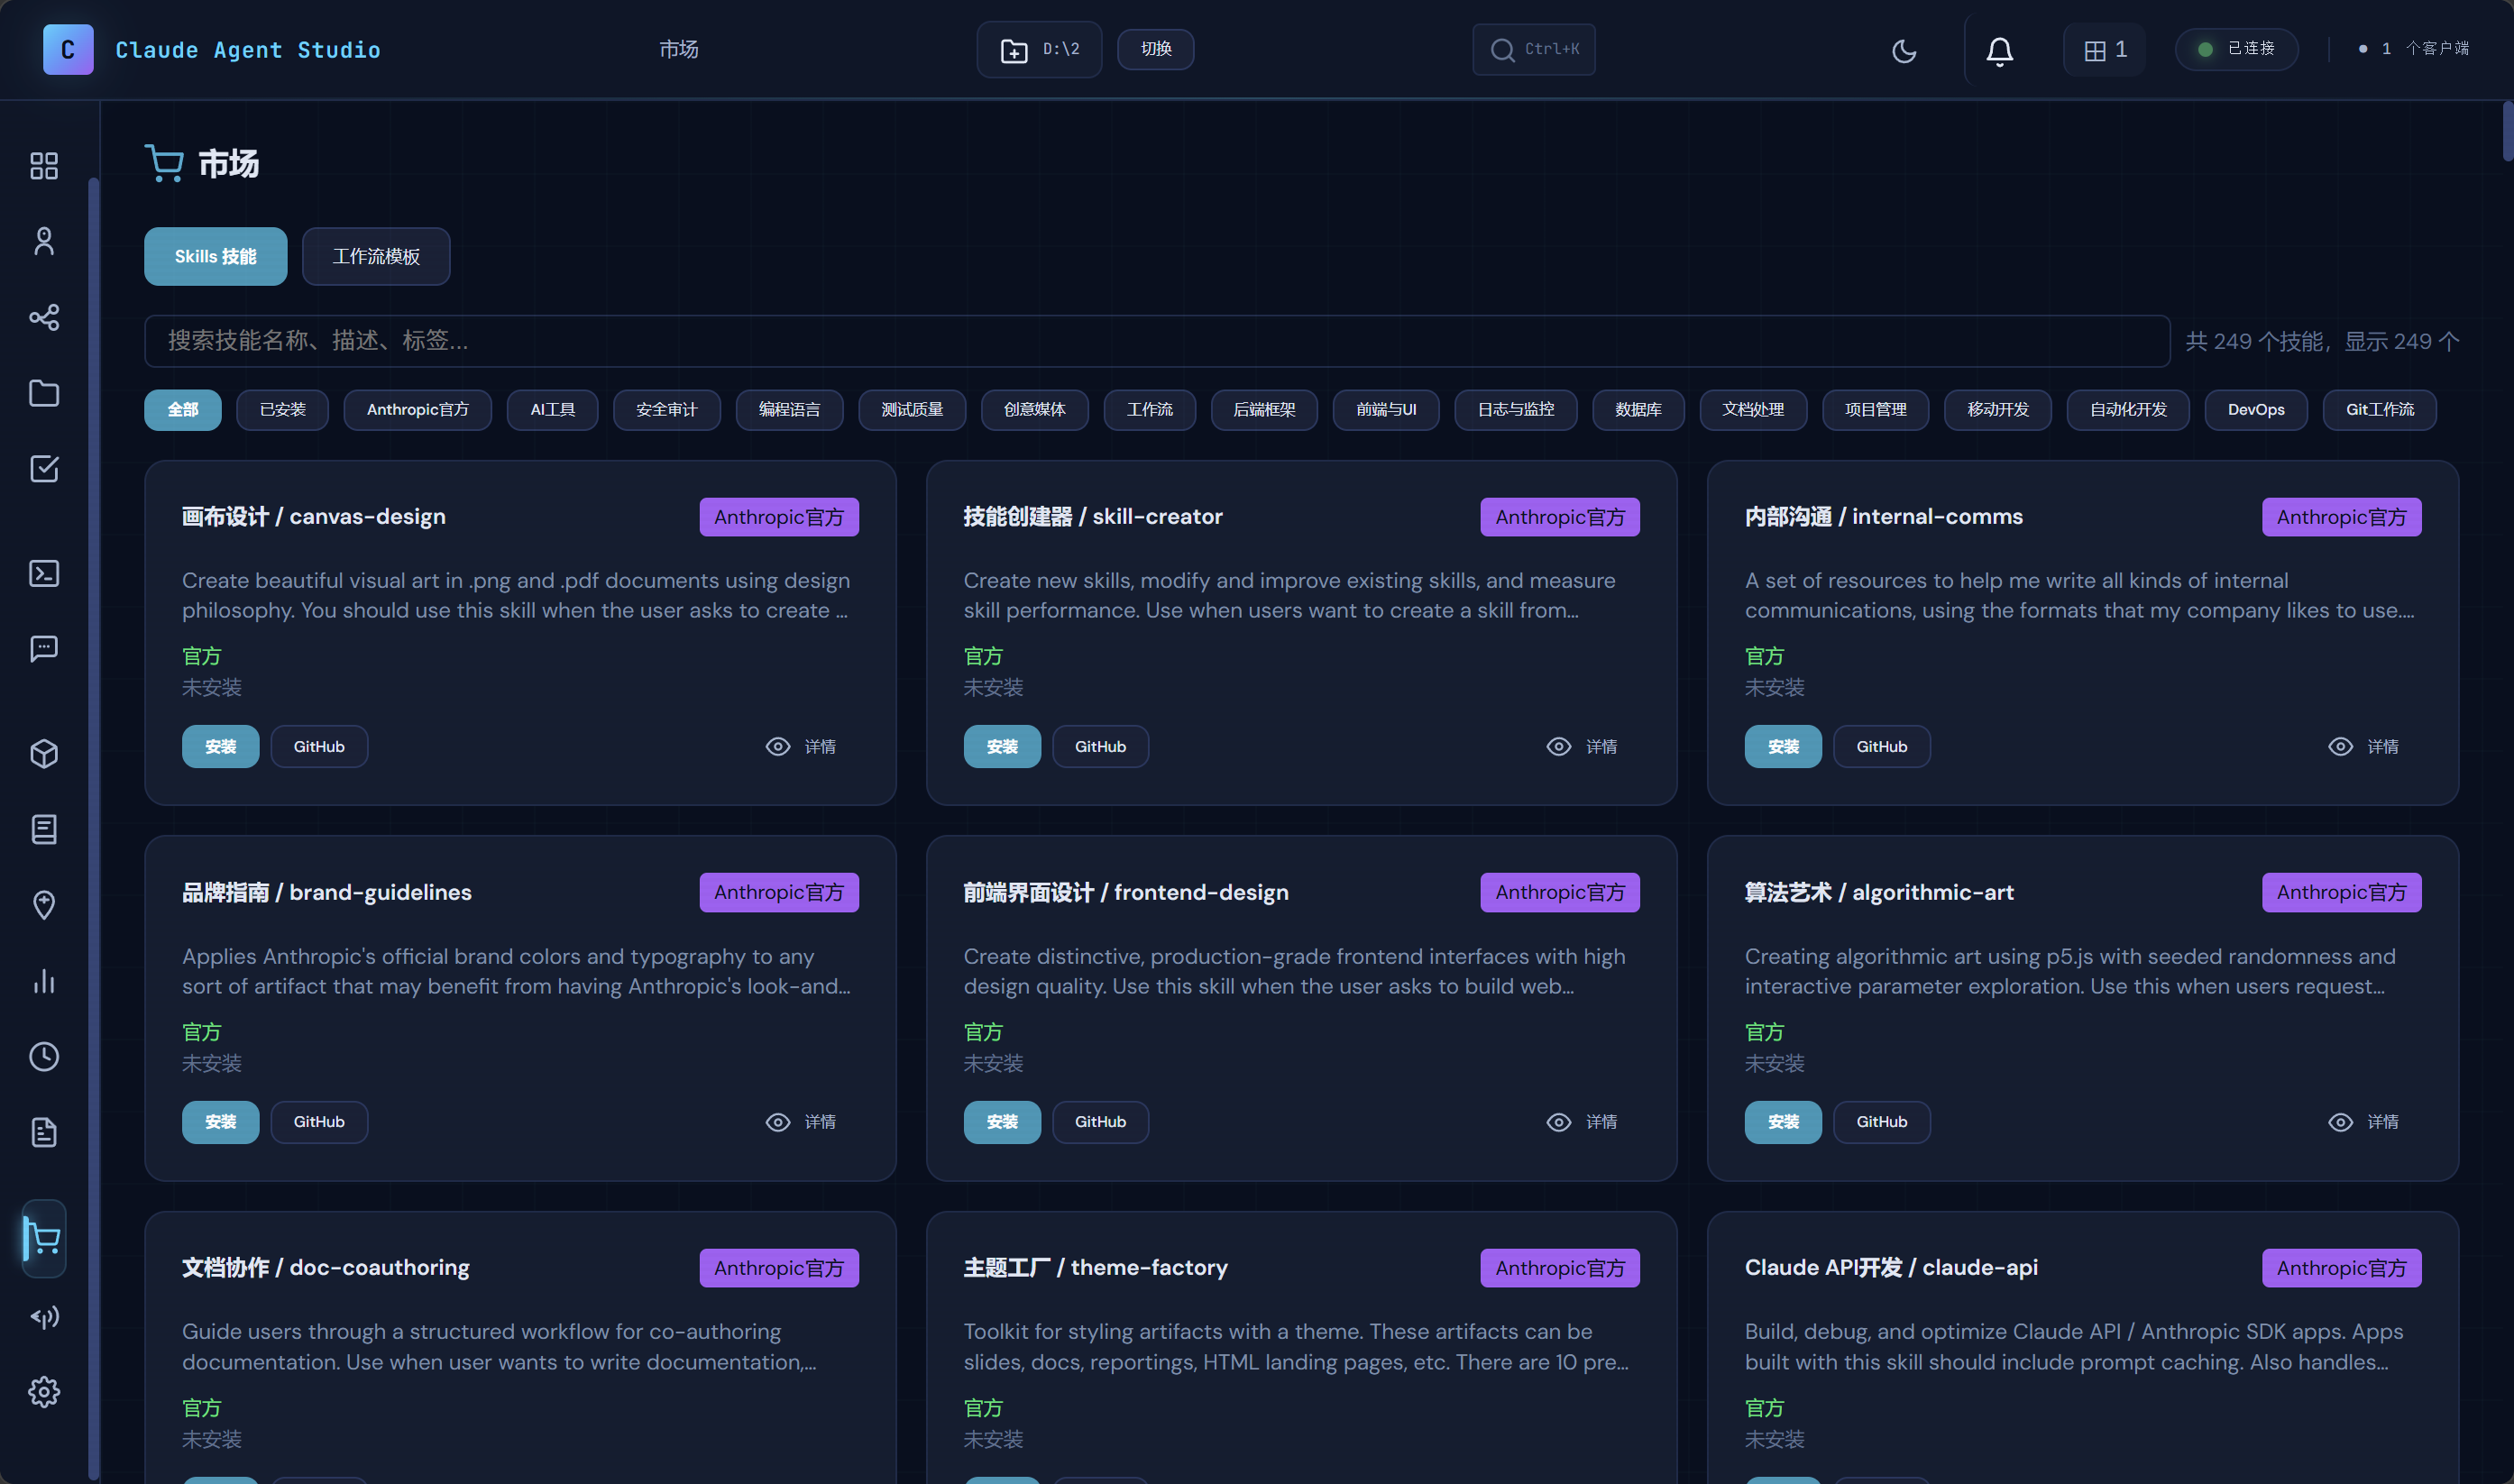The image size is (2514, 1484).
Task: Filter skills by 日志与监控
Action: (x=1517, y=410)
